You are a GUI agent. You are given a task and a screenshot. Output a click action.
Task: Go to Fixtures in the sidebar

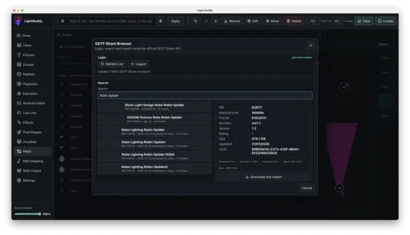click(32, 55)
